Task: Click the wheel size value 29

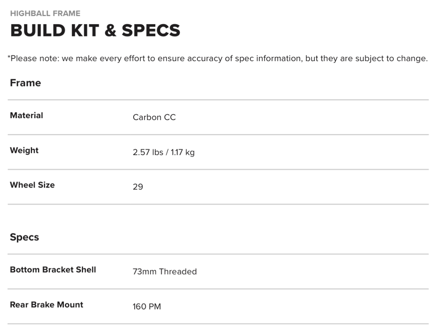Action: (138, 187)
